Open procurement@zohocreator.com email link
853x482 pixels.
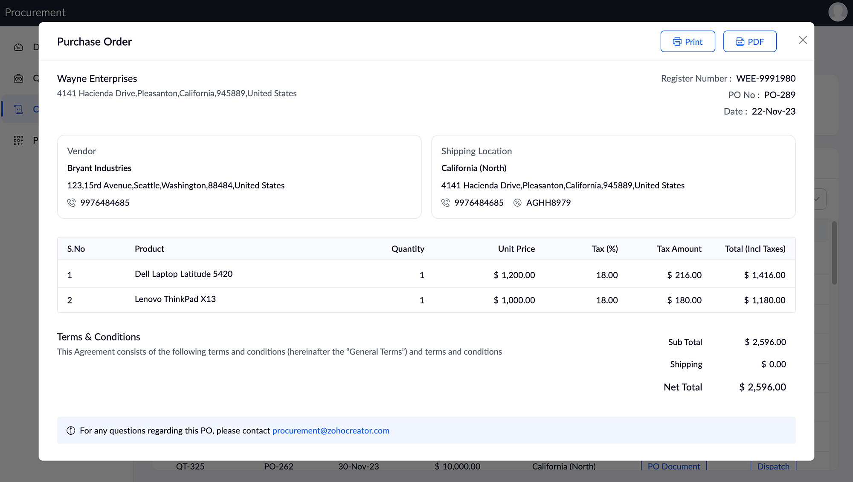[331, 430]
